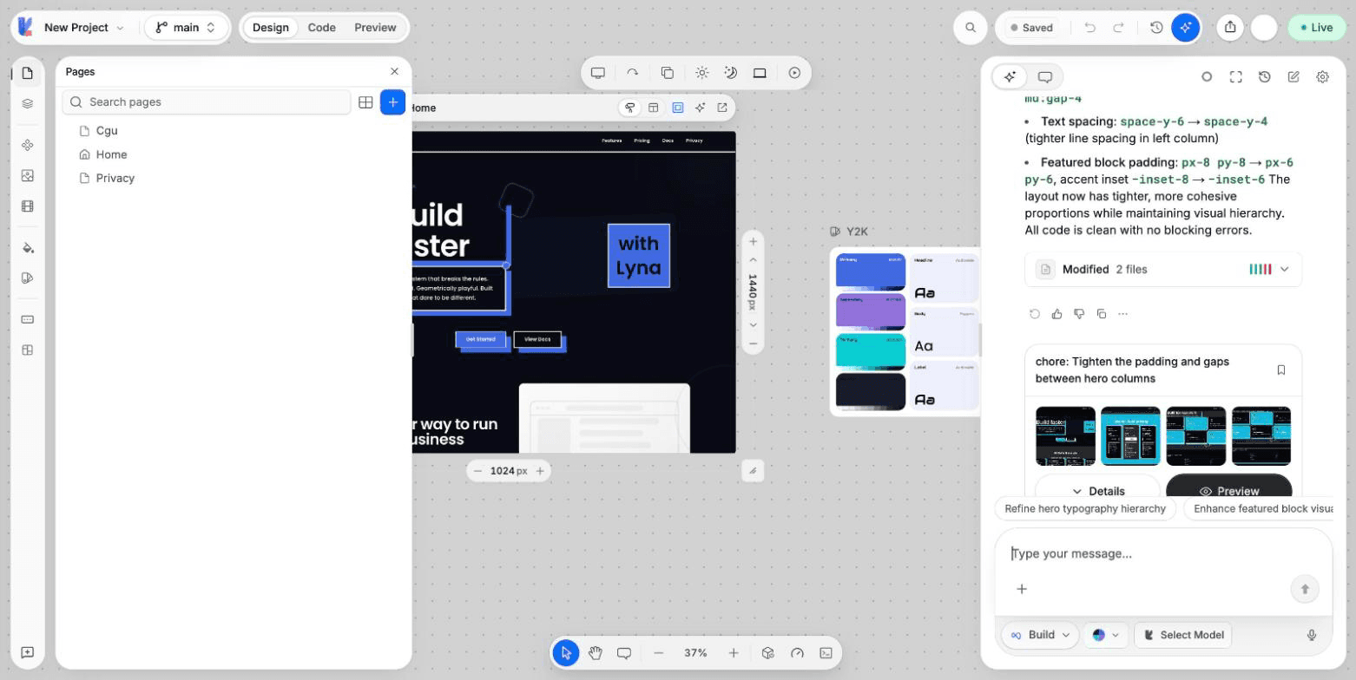Open the Build mode dropdown
Screen dimensions: 1356x680
1040,635
